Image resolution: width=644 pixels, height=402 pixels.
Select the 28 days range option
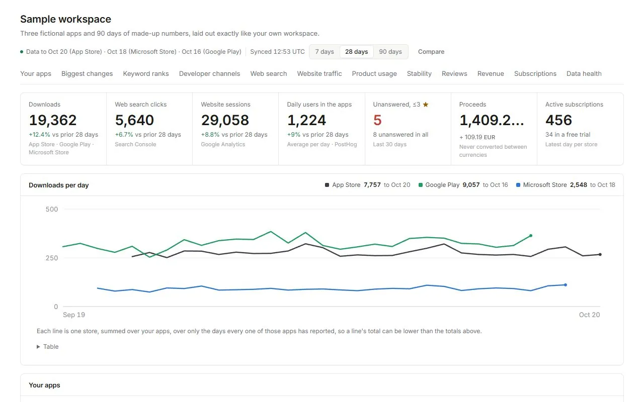(357, 52)
